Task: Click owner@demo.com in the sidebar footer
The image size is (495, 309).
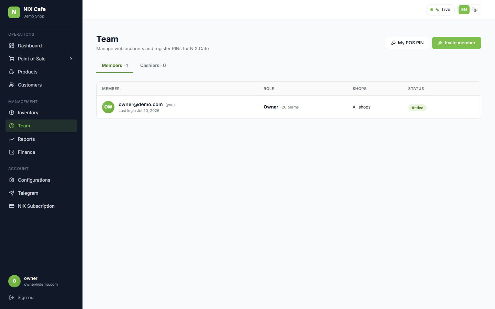Action: click(x=41, y=284)
